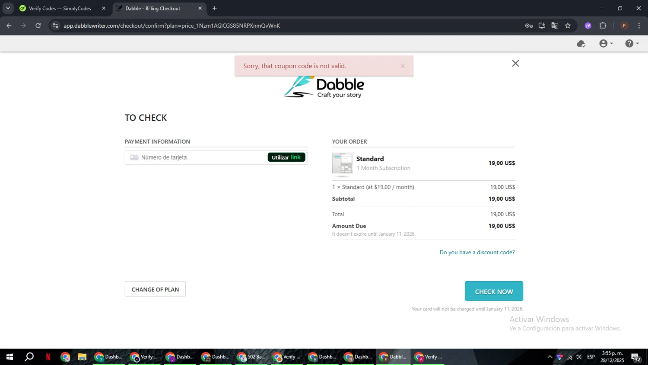Click the CHANGE OF PLAN button

click(155, 289)
